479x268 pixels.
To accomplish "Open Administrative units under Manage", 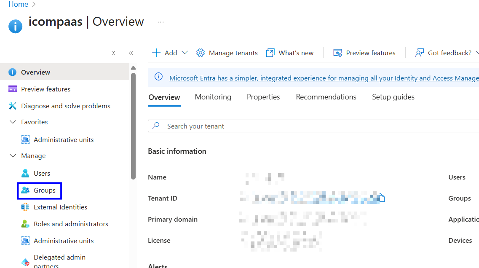I will 64,241.
